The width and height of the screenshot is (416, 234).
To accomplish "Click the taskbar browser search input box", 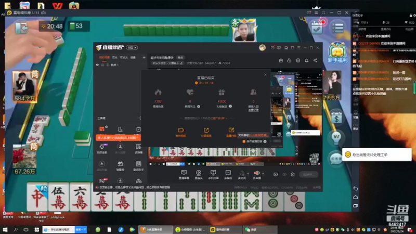I will [x=59, y=229].
